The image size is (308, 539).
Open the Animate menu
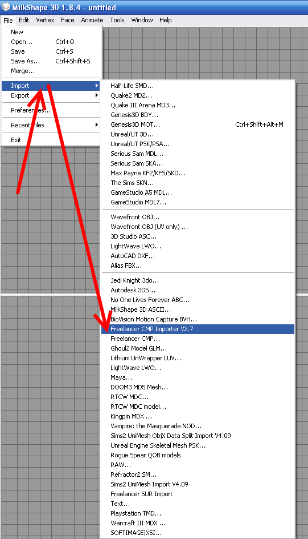click(92, 20)
